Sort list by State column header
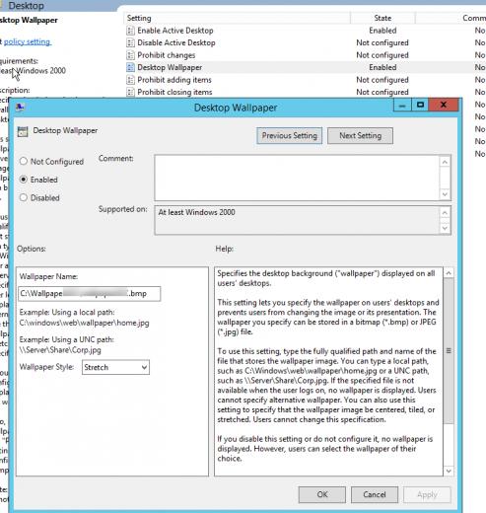Image resolution: width=486 pixels, height=513 pixels. tap(382, 18)
